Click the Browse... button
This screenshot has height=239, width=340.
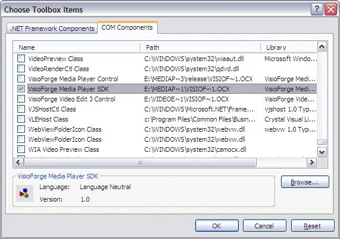tap(305, 182)
